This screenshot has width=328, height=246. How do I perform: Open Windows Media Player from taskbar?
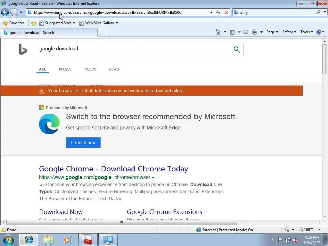pyautogui.click(x=68, y=240)
